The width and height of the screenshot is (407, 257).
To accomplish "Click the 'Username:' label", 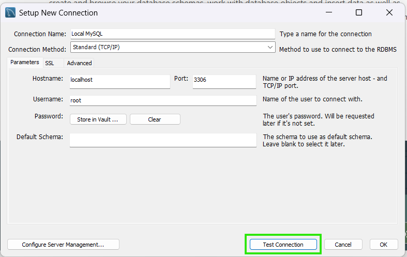I will click(48, 99).
